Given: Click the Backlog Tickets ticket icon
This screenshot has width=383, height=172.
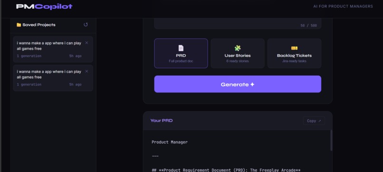Looking at the screenshot, I should pyautogui.click(x=294, y=48).
